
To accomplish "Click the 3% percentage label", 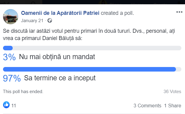I will 9,57.
